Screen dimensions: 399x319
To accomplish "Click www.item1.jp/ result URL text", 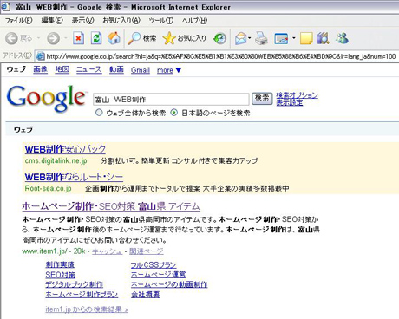I will point(45,251).
